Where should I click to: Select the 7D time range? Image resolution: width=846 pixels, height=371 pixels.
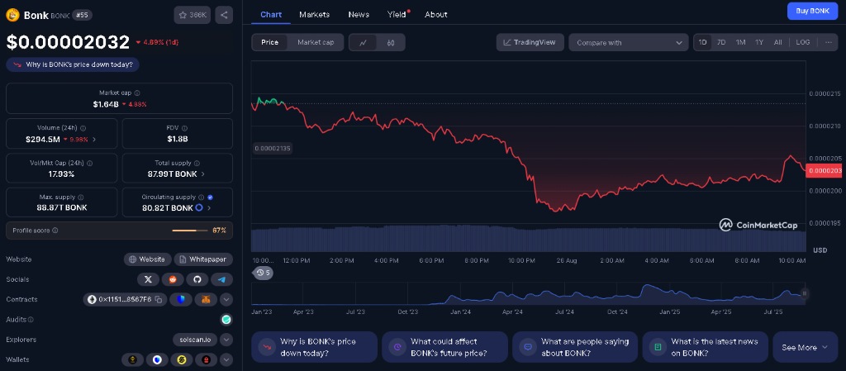pyautogui.click(x=721, y=42)
